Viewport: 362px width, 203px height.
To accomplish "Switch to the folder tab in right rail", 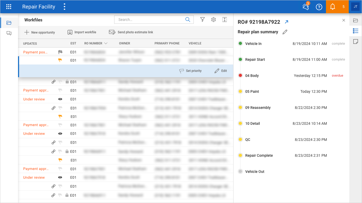I will 356,20.
